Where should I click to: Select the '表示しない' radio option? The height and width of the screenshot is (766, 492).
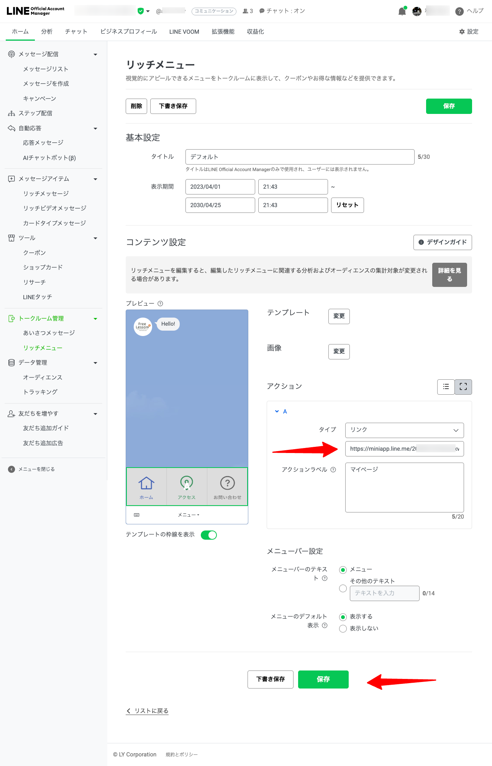tap(343, 628)
